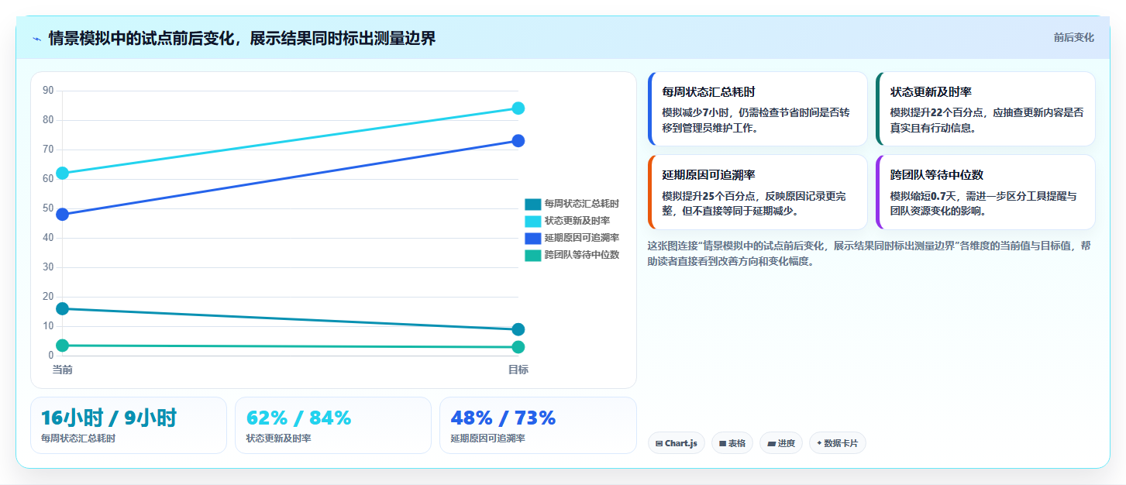Click the lightning icon beside the title
This screenshot has height=485, width=1126.
coord(36,39)
